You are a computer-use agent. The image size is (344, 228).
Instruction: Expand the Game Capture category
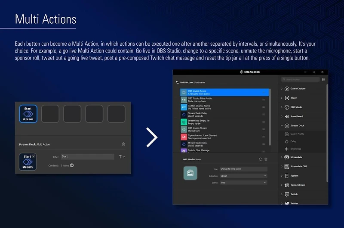click(282, 89)
